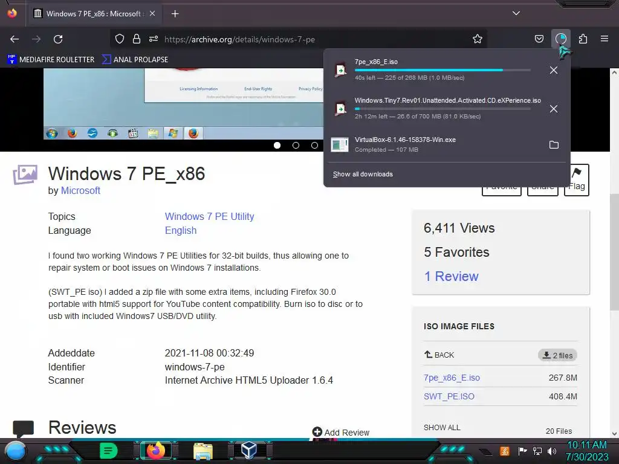The height and width of the screenshot is (464, 619).
Task: Click the 6,411 Views text
Action: tap(459, 228)
